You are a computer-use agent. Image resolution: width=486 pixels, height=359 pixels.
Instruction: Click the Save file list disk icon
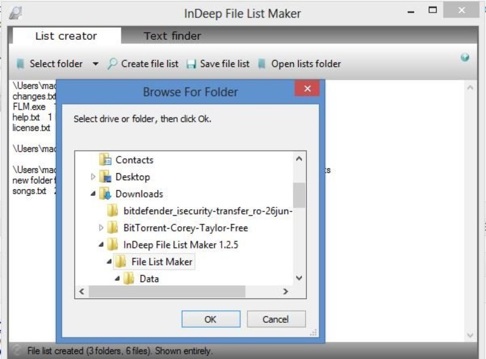point(192,64)
